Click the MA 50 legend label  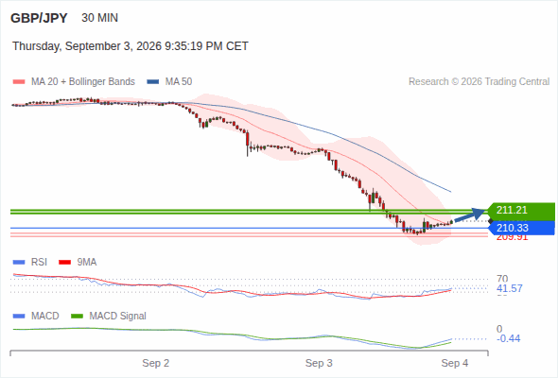coord(179,82)
